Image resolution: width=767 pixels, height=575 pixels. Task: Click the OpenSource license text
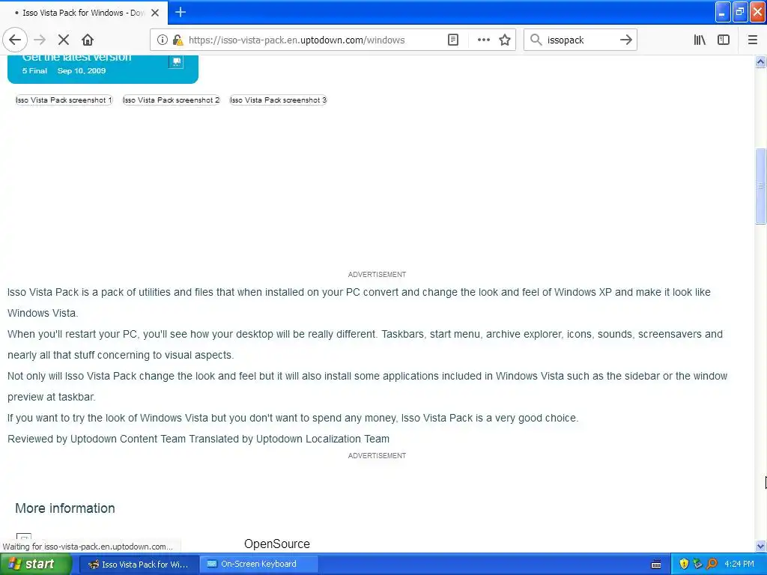click(277, 544)
